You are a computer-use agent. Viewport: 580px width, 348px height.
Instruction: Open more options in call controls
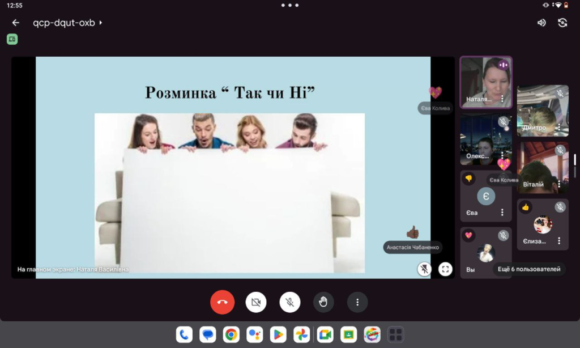tap(357, 302)
